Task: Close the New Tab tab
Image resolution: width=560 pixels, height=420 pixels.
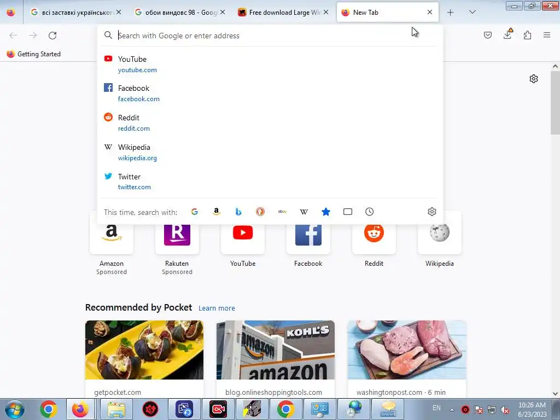Action: 430,12
